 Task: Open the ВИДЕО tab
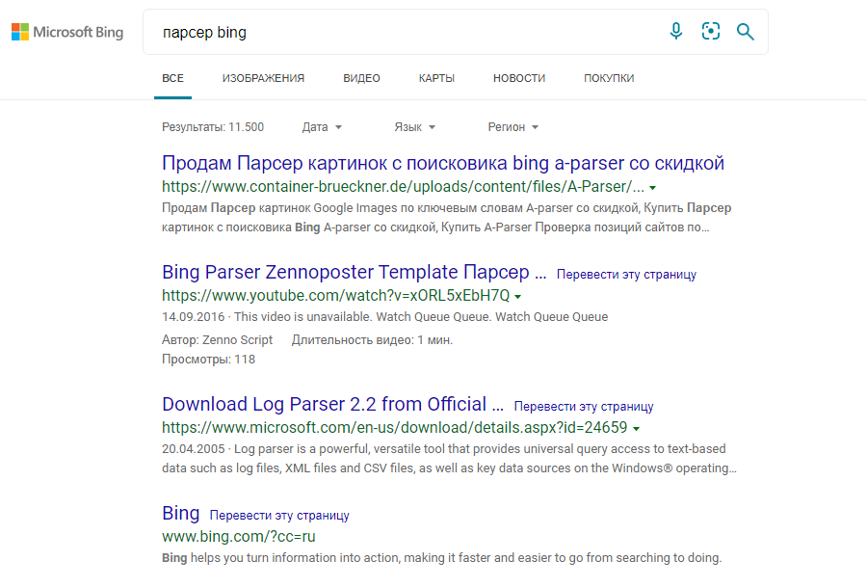(361, 78)
